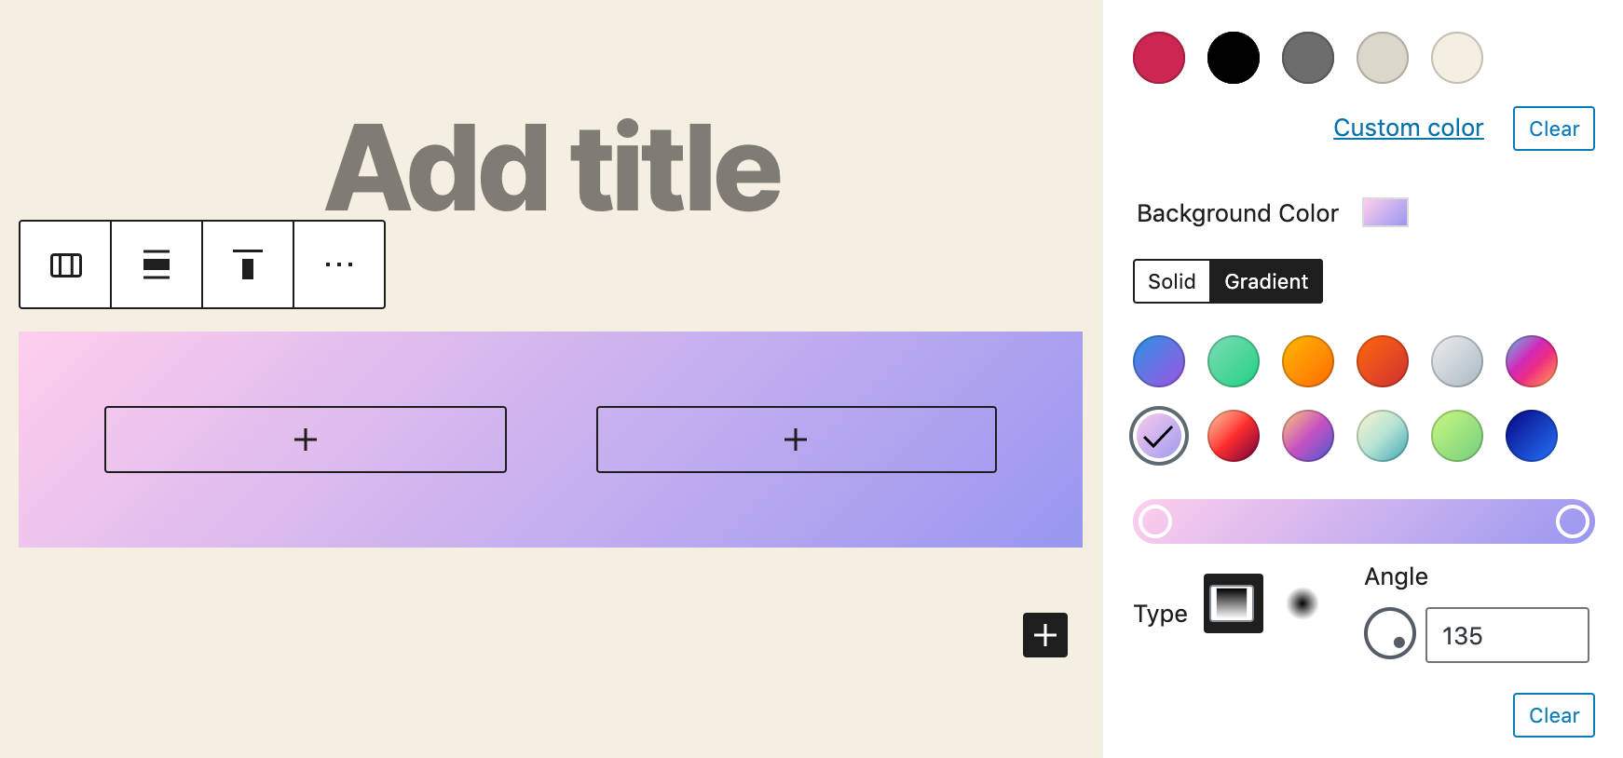Open the Angle dial control

(x=1390, y=631)
